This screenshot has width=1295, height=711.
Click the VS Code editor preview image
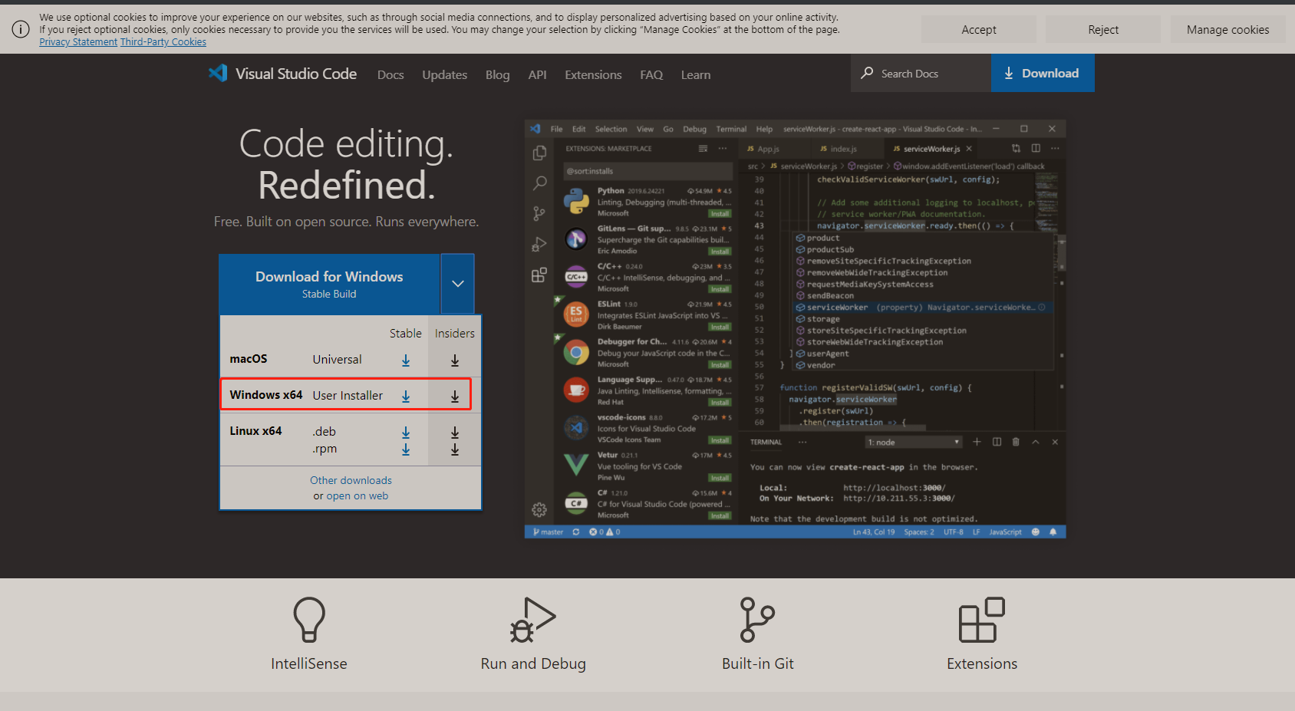point(795,328)
